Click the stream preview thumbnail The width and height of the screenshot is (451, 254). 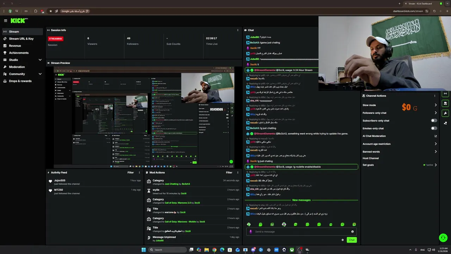pyautogui.click(x=144, y=118)
